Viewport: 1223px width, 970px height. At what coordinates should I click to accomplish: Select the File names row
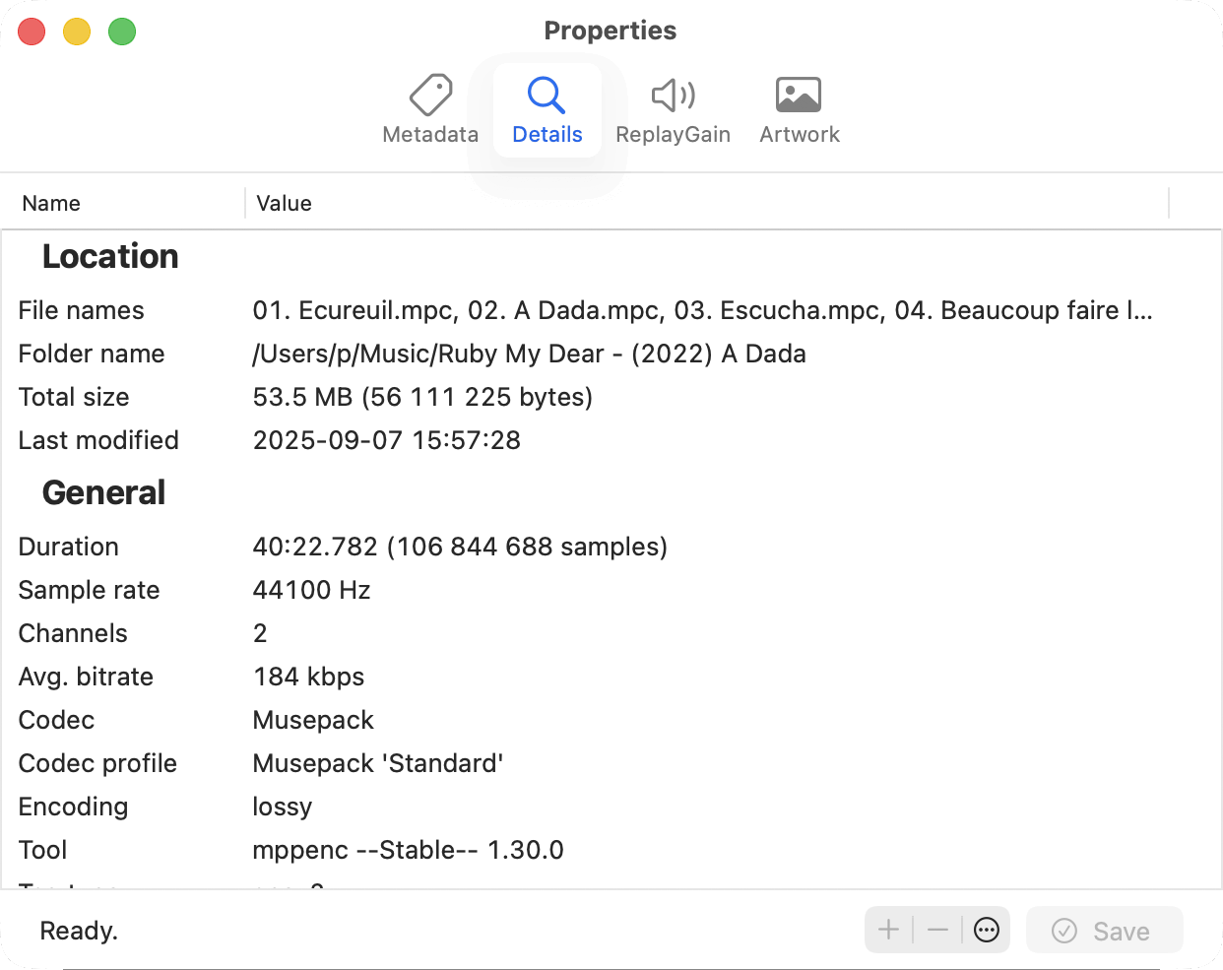tap(81, 310)
